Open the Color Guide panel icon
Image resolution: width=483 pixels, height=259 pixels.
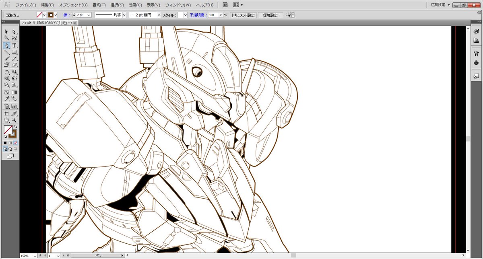pyautogui.click(x=476, y=41)
